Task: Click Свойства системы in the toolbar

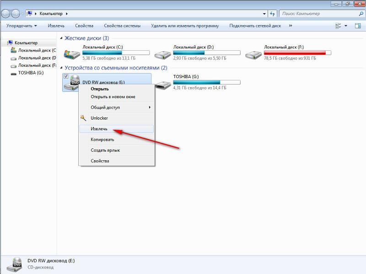Action: tap(122, 26)
